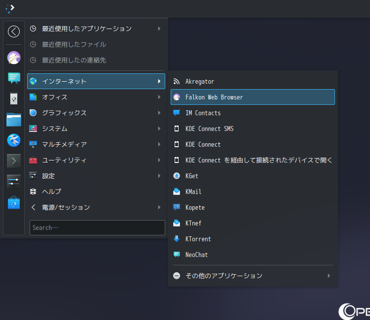Open the file manager folder in the sidebar
370x320 pixels.
point(14,120)
